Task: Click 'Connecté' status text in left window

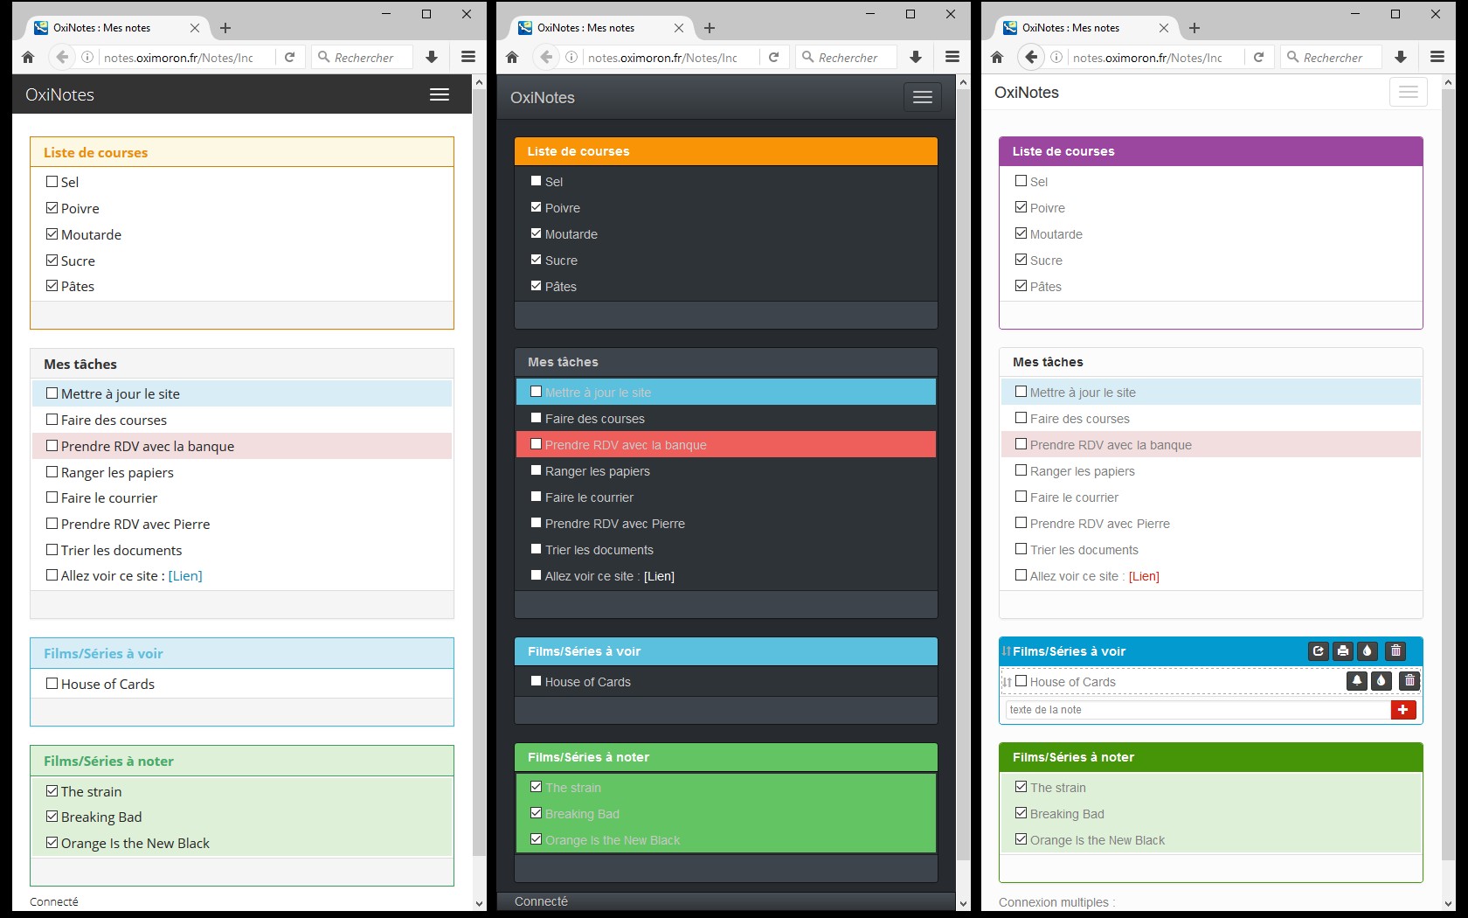Action: click(x=54, y=901)
